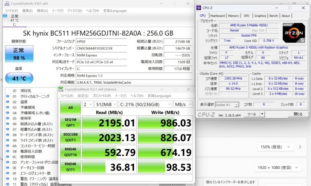Click the CrystalDiskInfo title bar app icon

point(7,3)
